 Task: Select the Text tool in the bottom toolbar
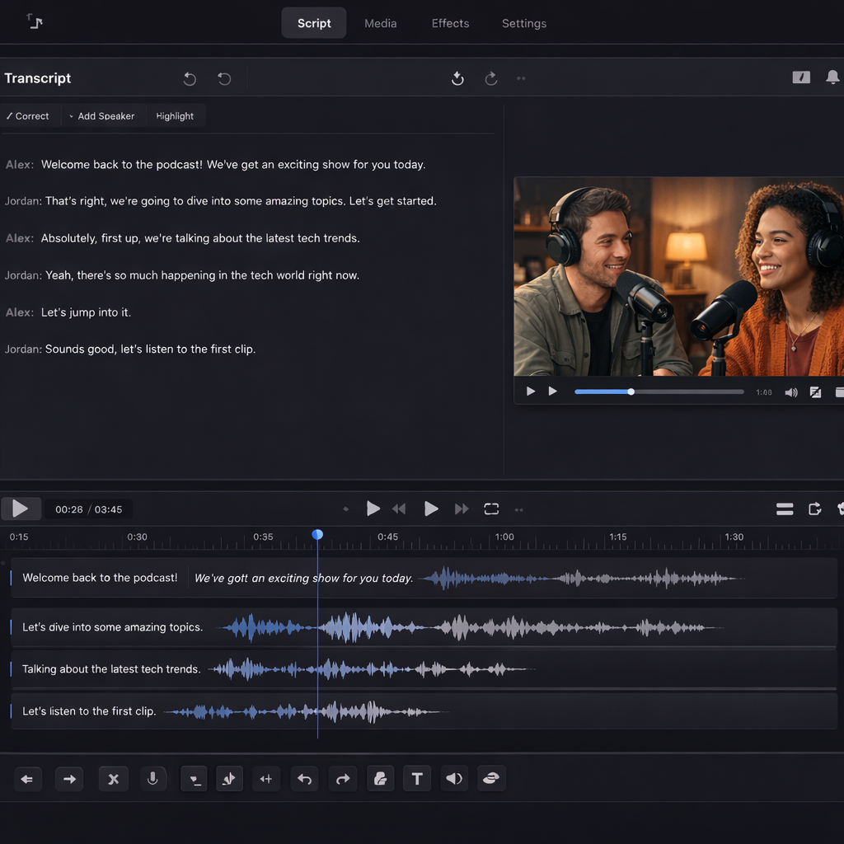tap(416, 778)
